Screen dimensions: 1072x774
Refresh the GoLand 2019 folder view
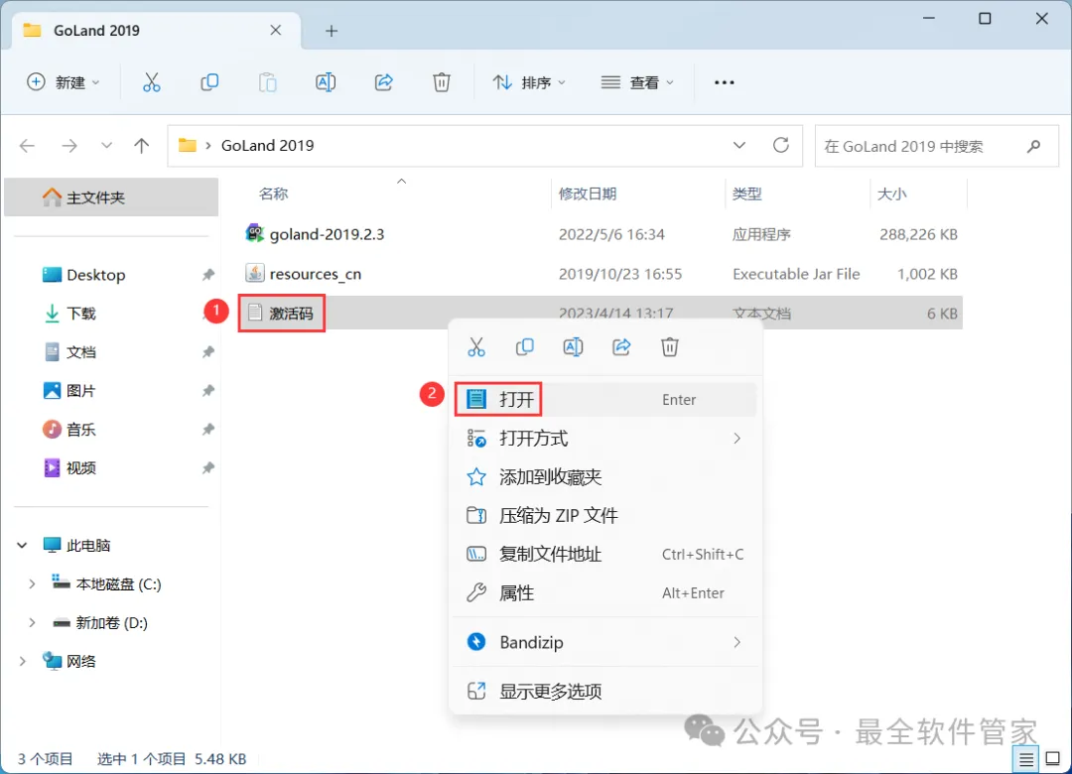click(x=781, y=145)
